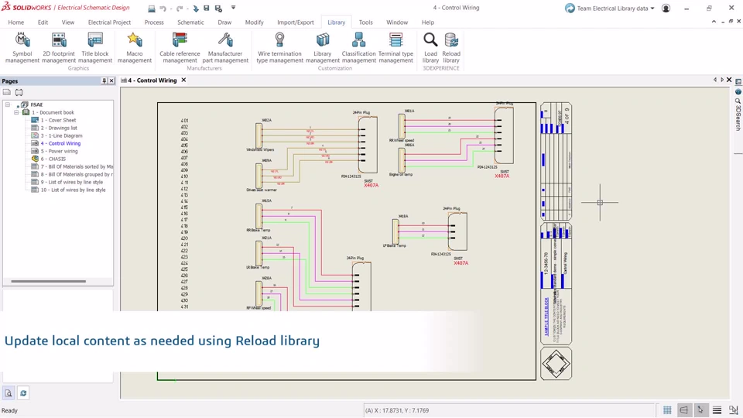Open the Import/Export ribbon tab

pyautogui.click(x=295, y=22)
